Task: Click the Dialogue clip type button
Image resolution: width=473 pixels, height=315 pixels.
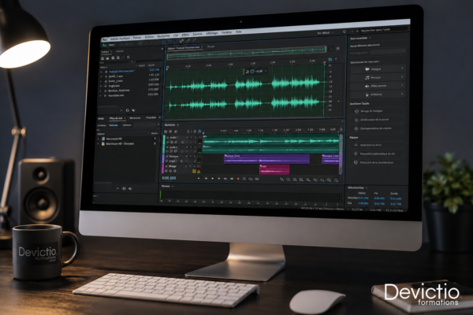Action: click(x=378, y=69)
